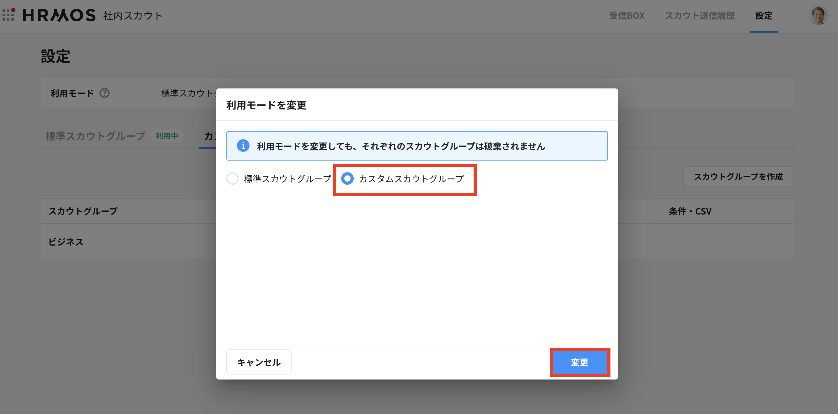
Task: Open the help tooltip beside 利用モード
Action: pyautogui.click(x=105, y=93)
